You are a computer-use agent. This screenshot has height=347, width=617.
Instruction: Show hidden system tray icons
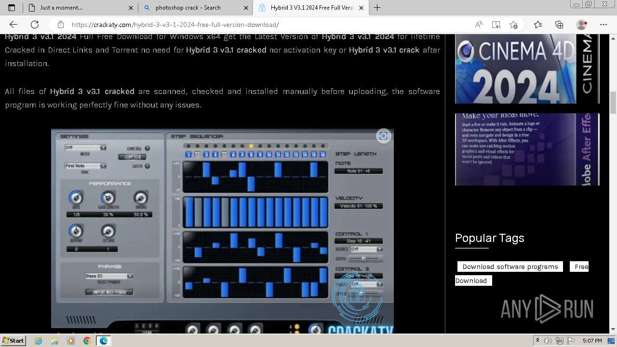coord(537,341)
